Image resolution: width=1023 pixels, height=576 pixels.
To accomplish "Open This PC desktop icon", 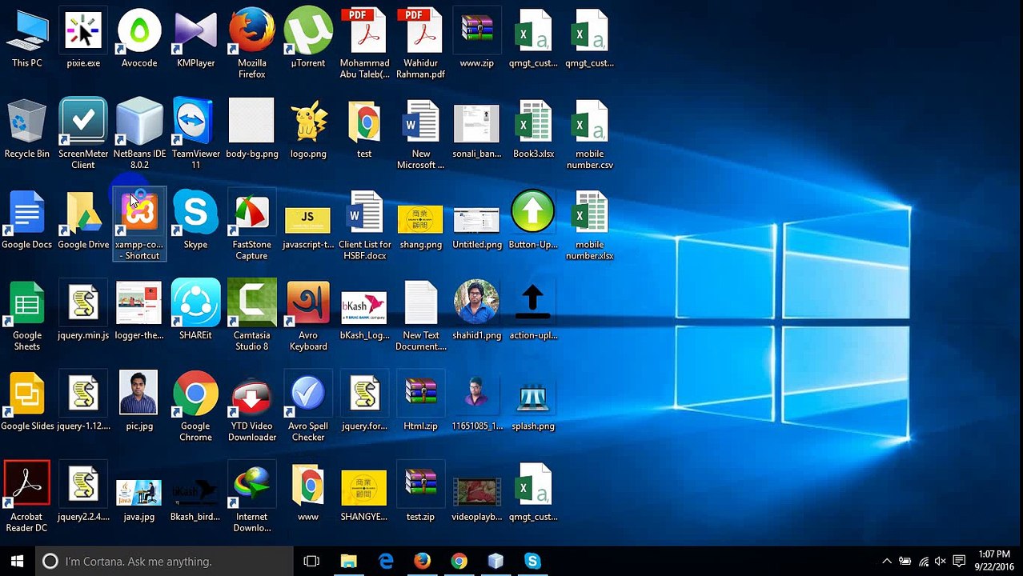I will point(26,38).
